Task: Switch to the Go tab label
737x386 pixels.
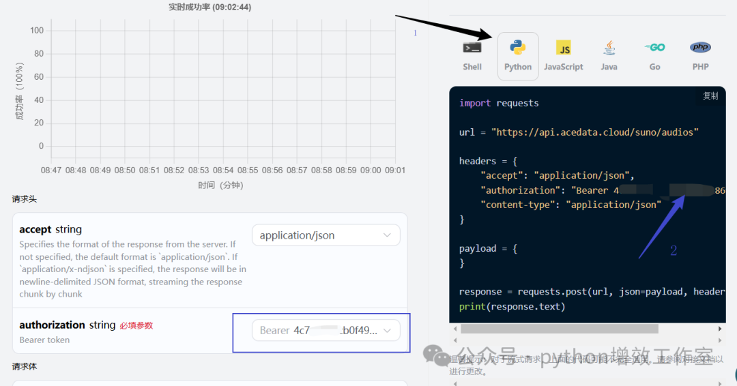Action: pyautogui.click(x=654, y=67)
